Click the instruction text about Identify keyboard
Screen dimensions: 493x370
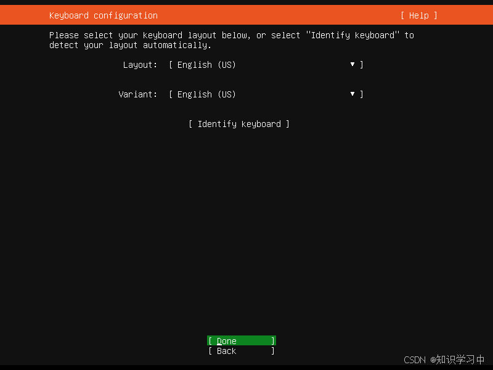pyautogui.click(x=232, y=40)
